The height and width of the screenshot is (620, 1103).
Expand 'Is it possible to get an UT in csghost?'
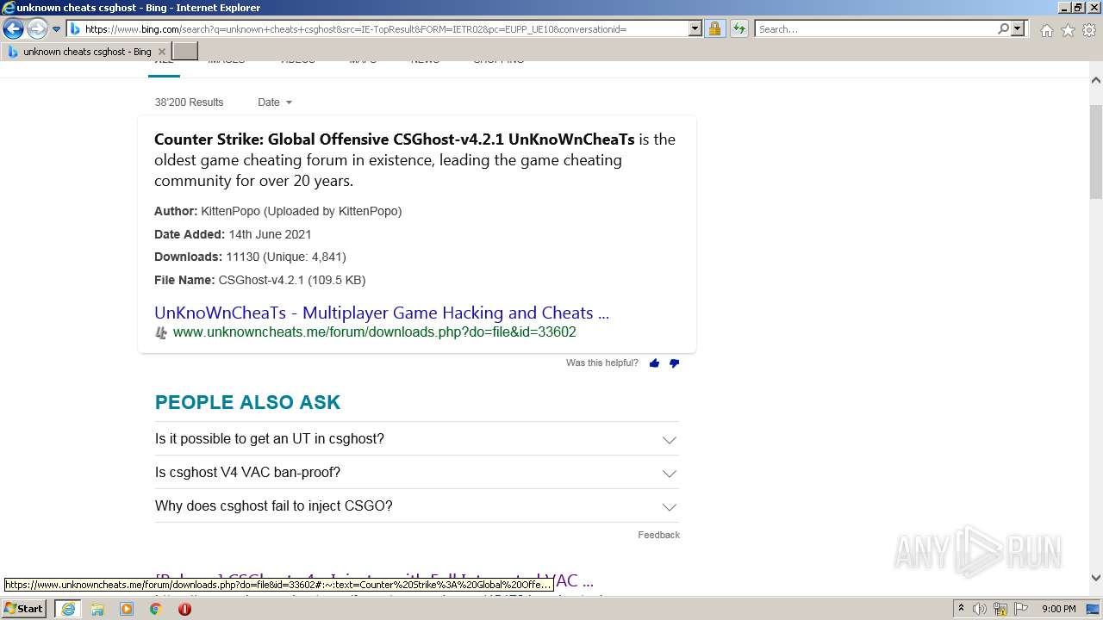click(x=417, y=439)
